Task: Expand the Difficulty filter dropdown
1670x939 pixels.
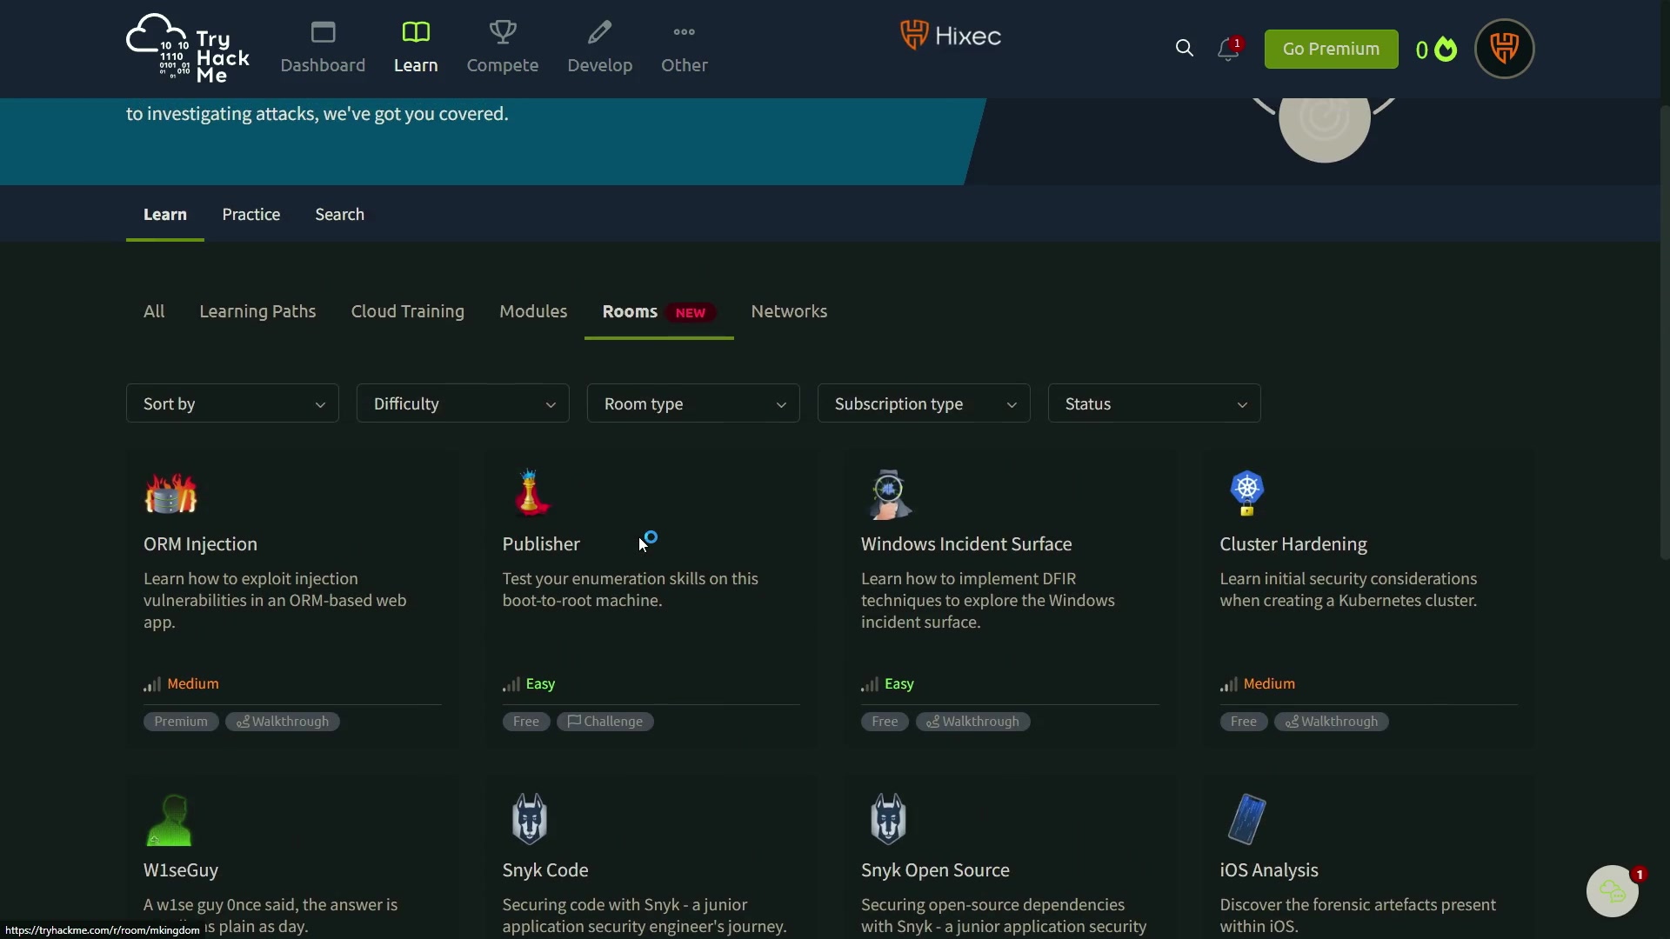Action: click(x=463, y=403)
